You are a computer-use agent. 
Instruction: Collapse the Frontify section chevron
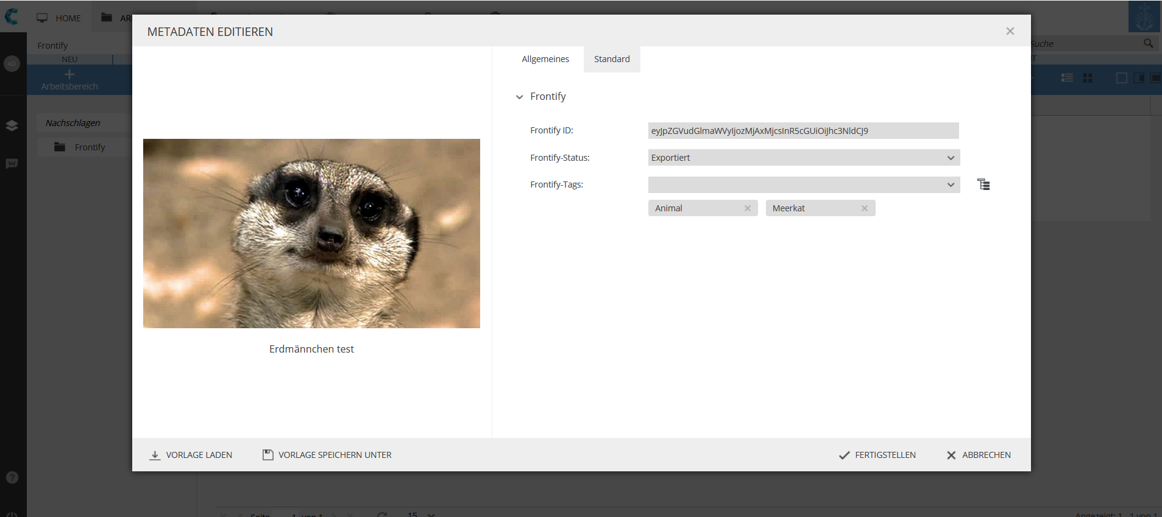[519, 97]
